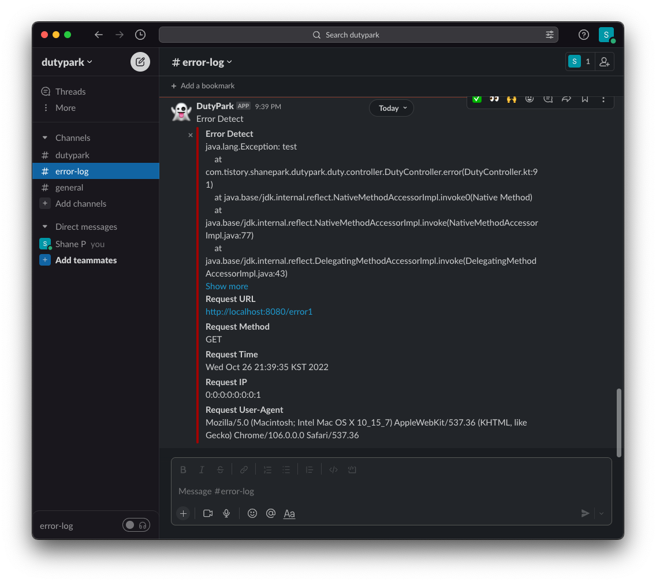Go forward in history with right arrow
Viewport: 656px width, 582px height.
coord(120,35)
